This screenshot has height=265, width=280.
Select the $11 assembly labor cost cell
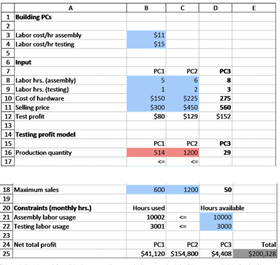[146, 35]
